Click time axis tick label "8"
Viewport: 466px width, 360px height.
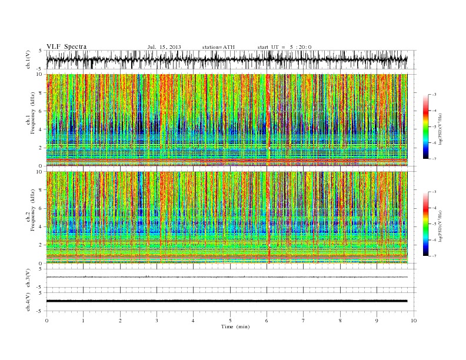point(340,321)
